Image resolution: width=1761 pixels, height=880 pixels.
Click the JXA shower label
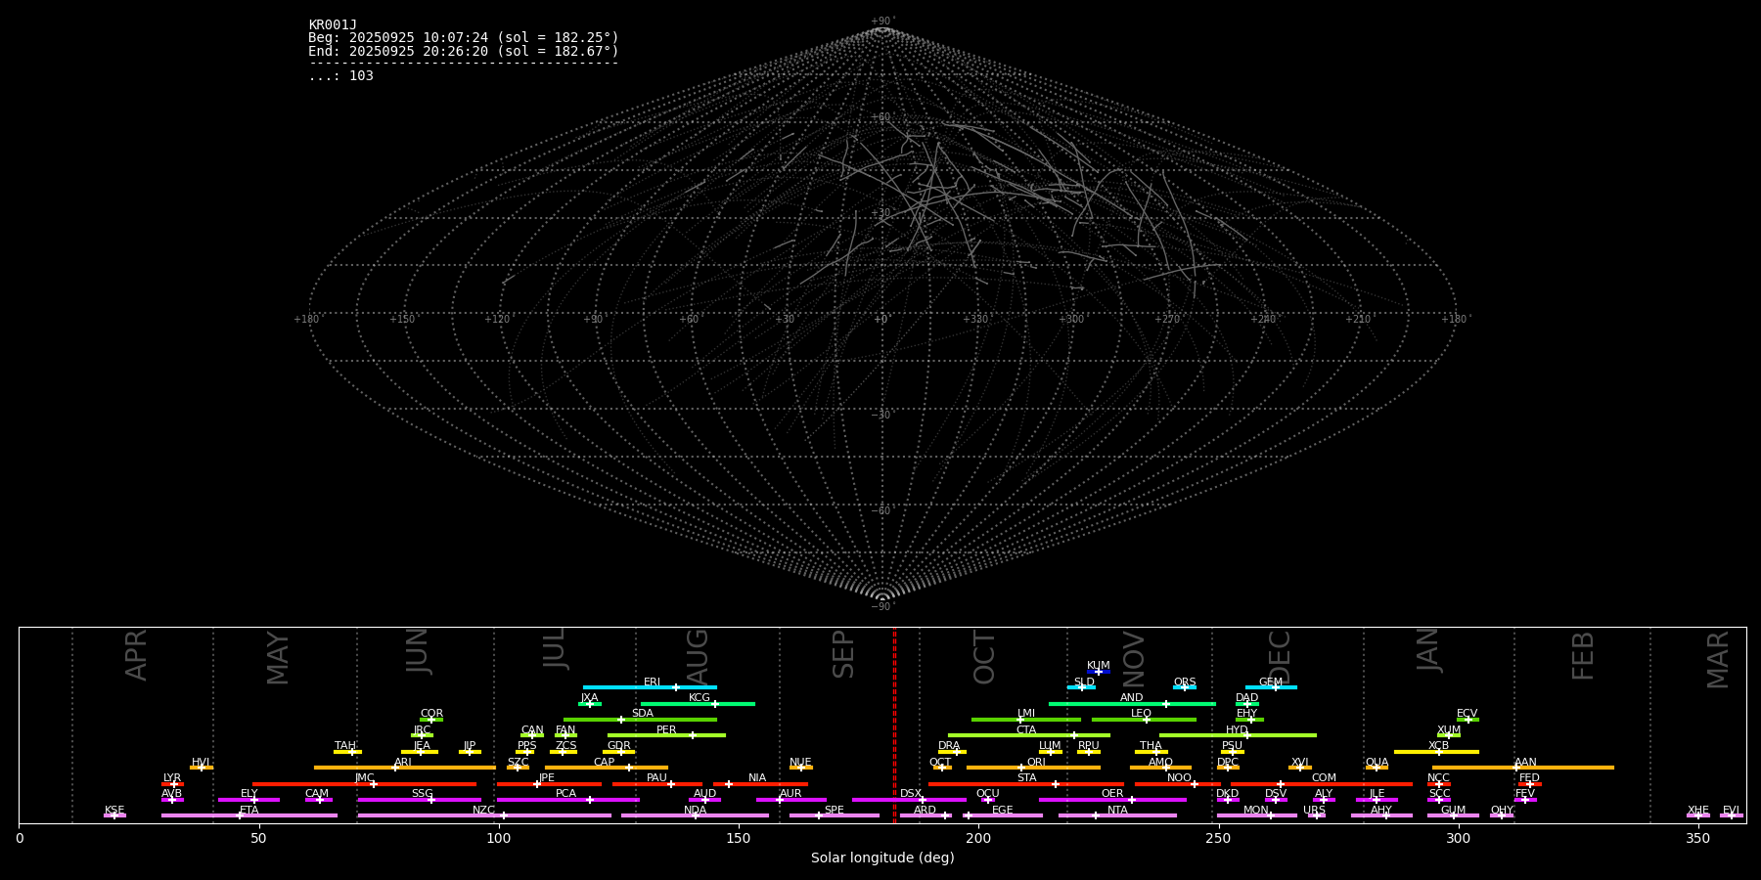(589, 698)
